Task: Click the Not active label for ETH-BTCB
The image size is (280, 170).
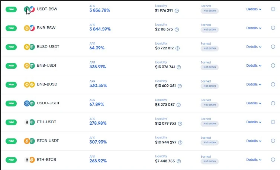Action: [x=210, y=161]
